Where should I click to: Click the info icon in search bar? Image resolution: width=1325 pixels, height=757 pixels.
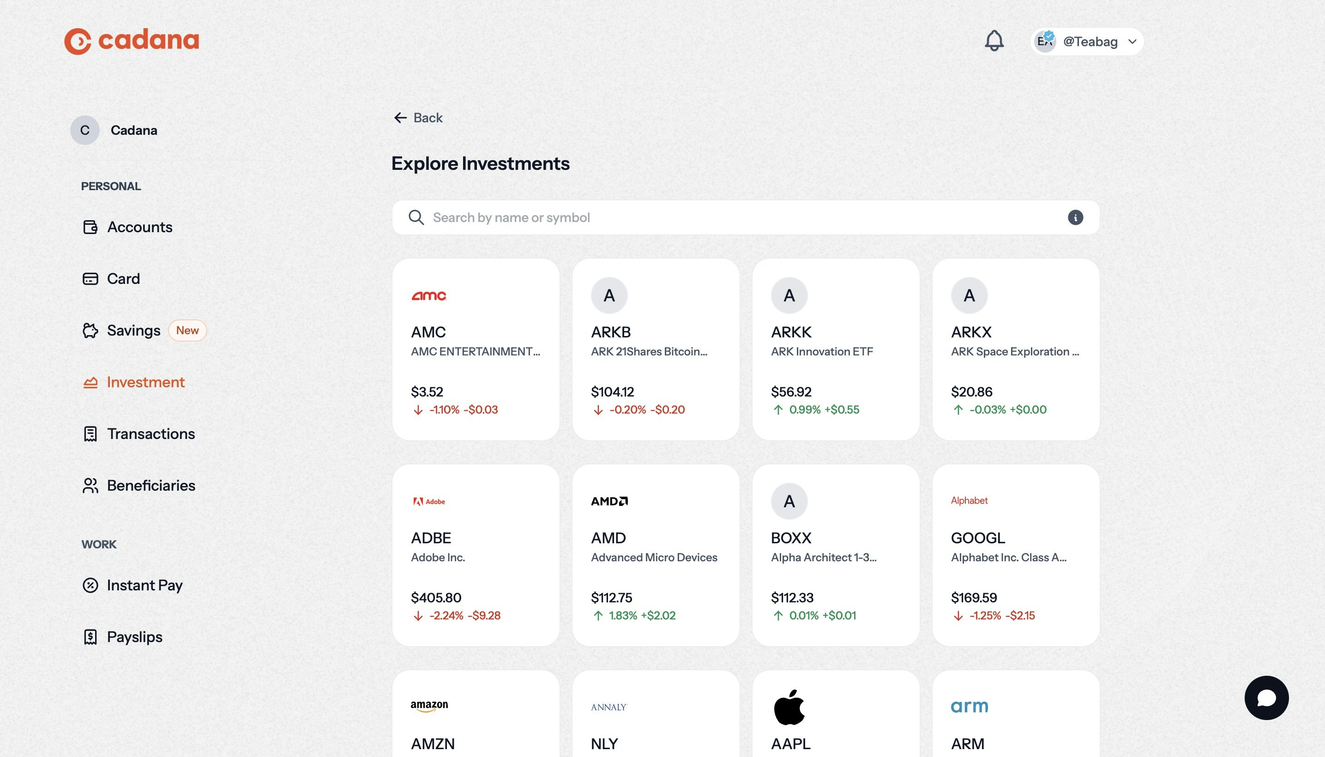1075,217
